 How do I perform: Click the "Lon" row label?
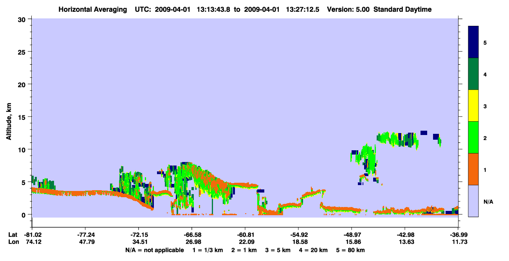coord(13,242)
